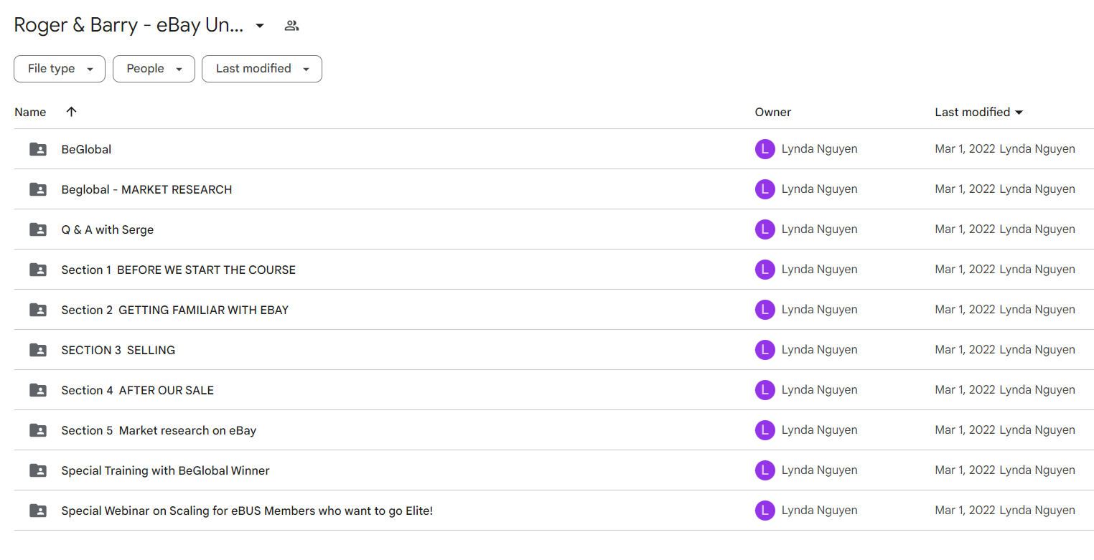
Task: Open the Beglobal - MARKET RESEARCH folder
Action: click(146, 189)
